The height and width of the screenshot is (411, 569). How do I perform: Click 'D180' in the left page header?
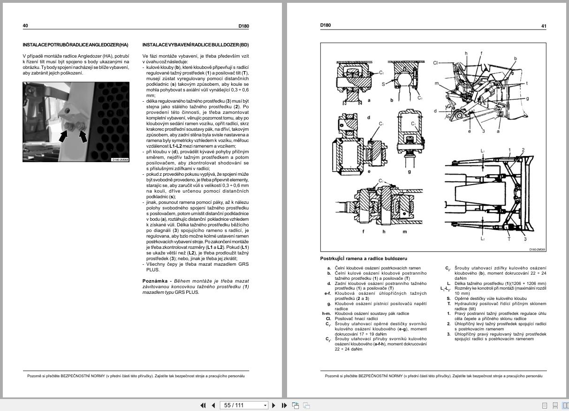point(243,26)
